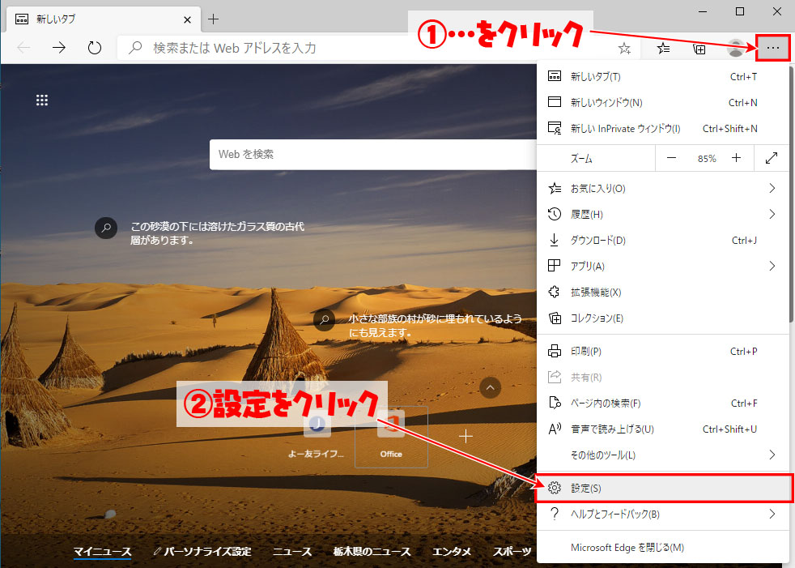Add this page to favorites star icon
The height and width of the screenshot is (568, 795).
click(x=624, y=49)
